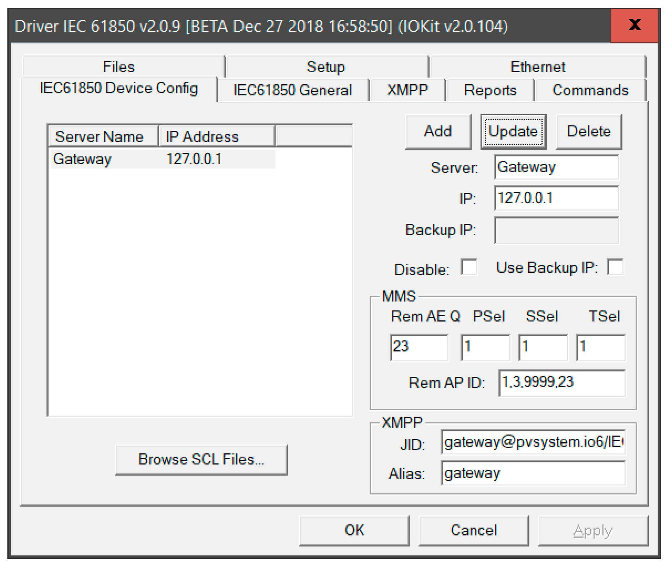
Task: Check the Use Backup IP box
Action: (x=615, y=267)
